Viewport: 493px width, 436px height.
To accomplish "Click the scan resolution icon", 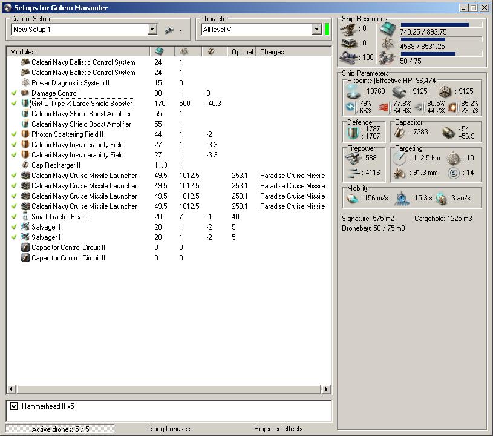I will 400,173.
